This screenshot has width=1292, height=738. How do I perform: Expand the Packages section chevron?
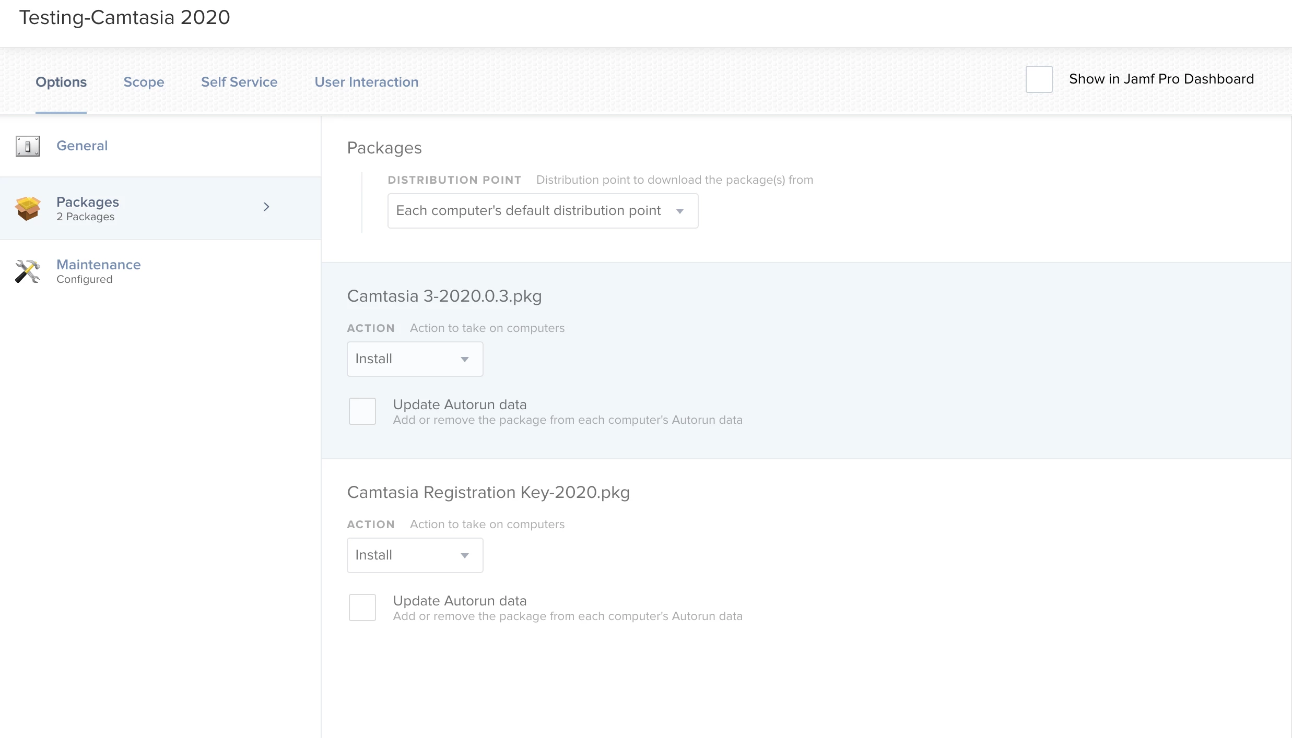pyautogui.click(x=266, y=207)
